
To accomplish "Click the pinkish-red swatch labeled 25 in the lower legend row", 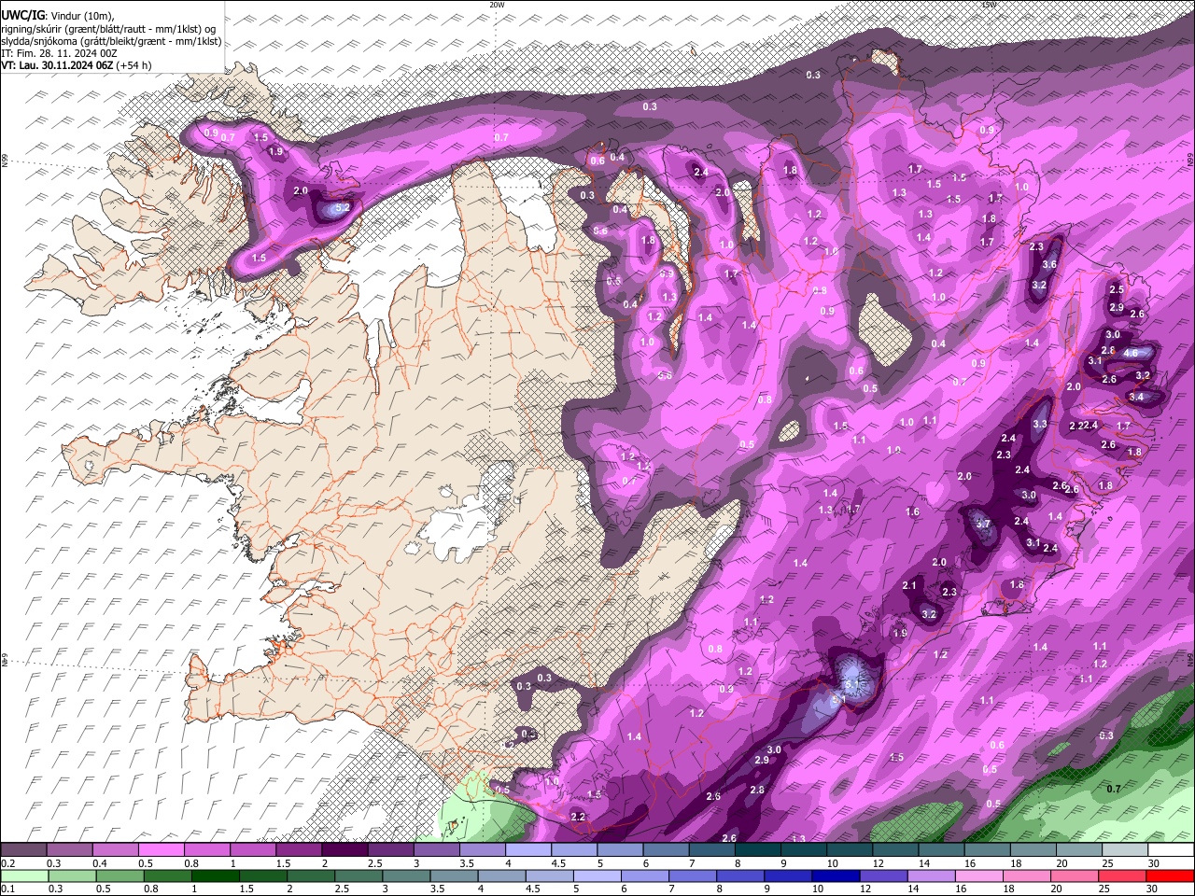I will click(x=1123, y=876).
